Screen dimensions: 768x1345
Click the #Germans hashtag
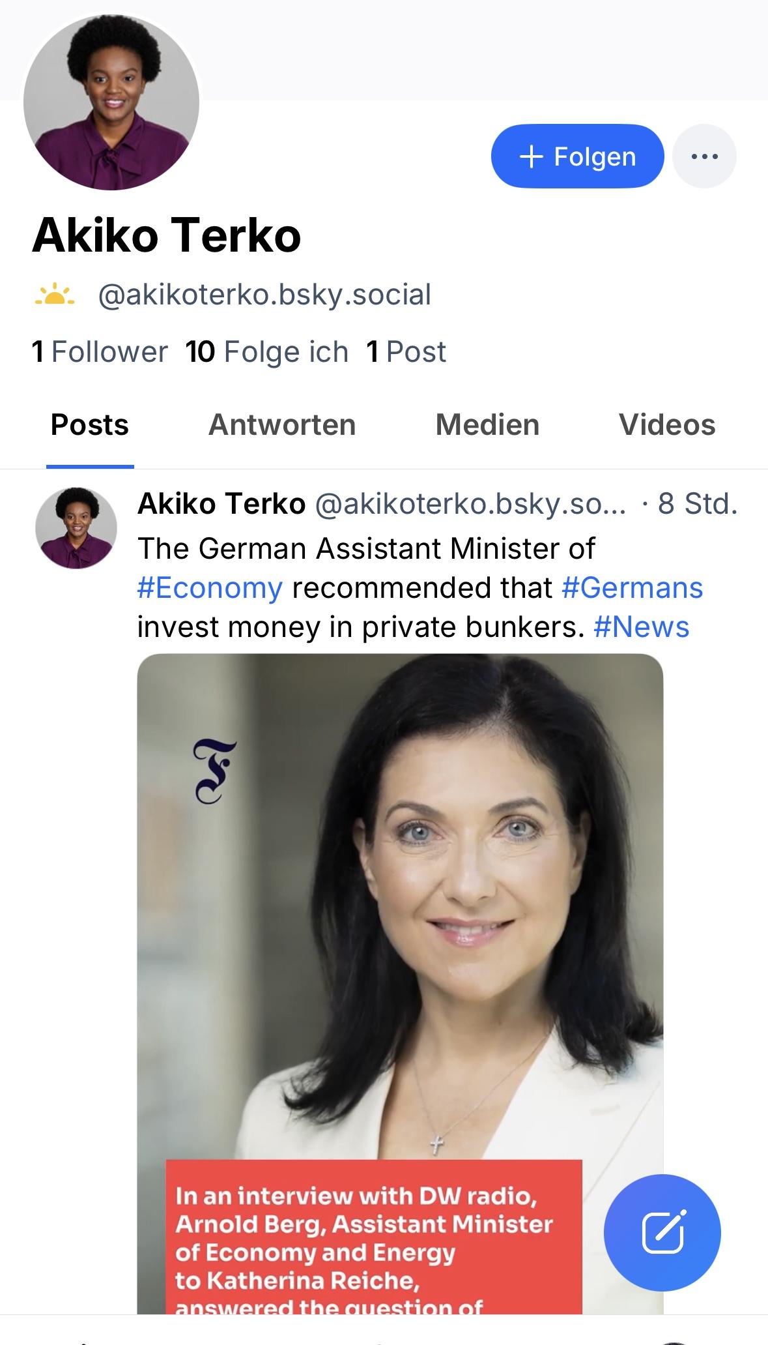tap(632, 588)
